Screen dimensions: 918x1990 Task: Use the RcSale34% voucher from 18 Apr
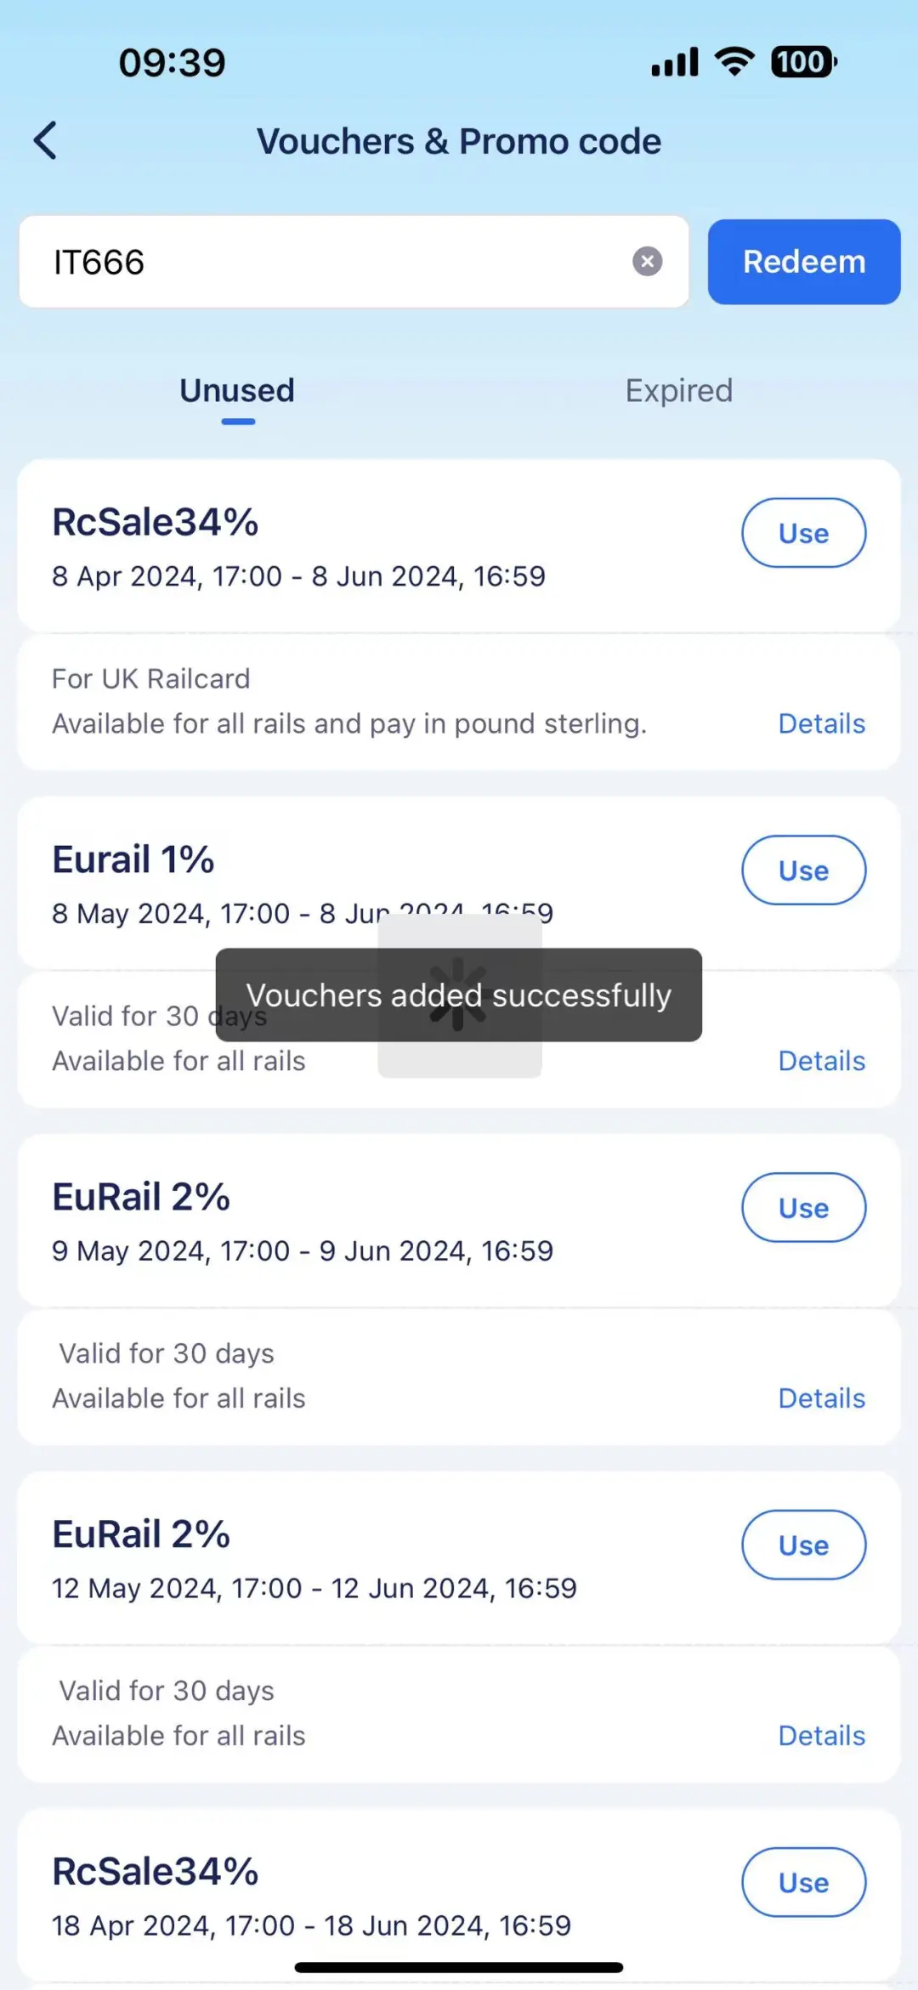point(803,1883)
